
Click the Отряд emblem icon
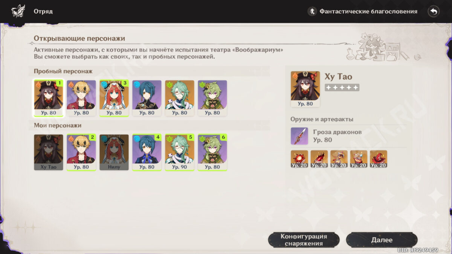point(18,11)
